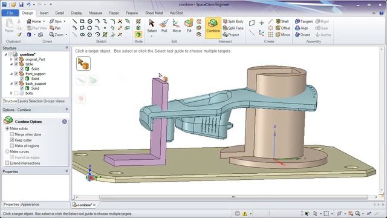Click the Mirror tool
Screen dimensions: 387x218
pos(283,35)
